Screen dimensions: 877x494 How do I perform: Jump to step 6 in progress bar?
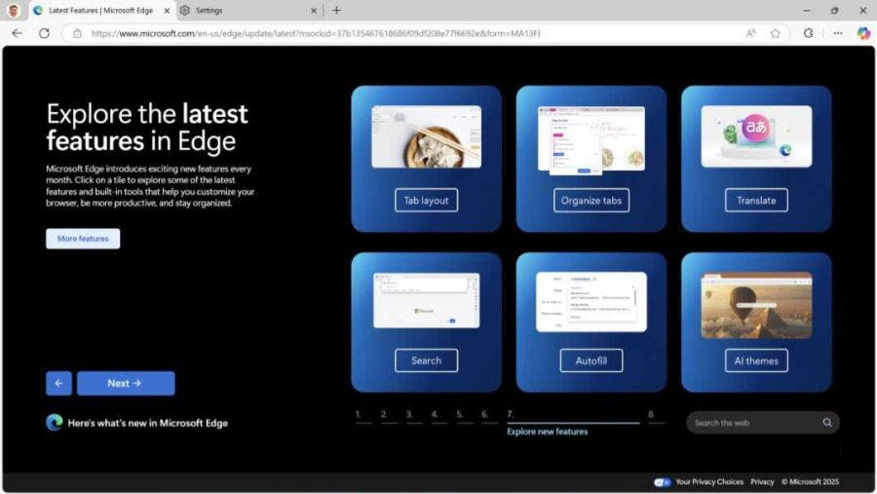(x=489, y=416)
